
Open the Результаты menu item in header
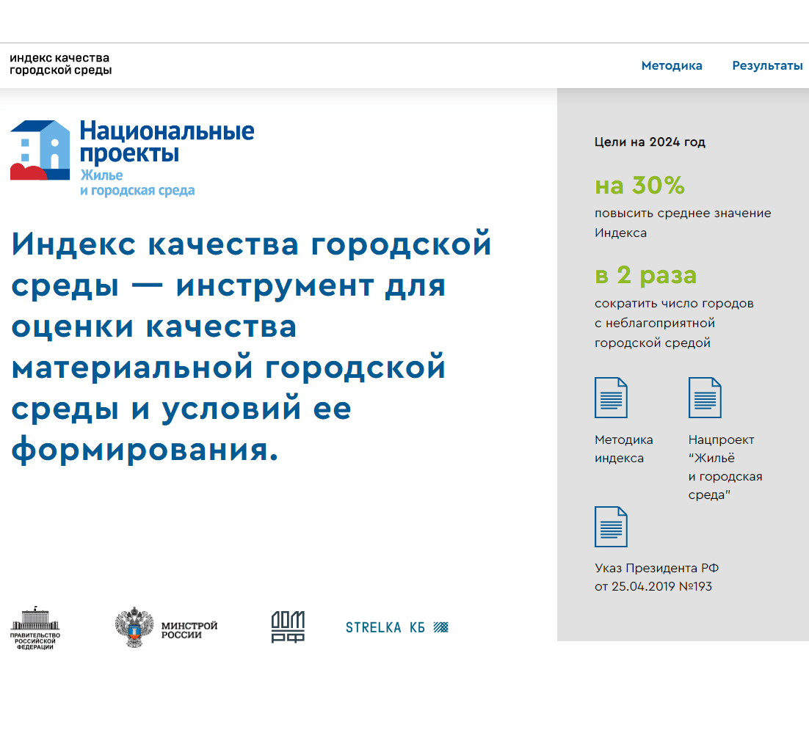click(x=767, y=66)
